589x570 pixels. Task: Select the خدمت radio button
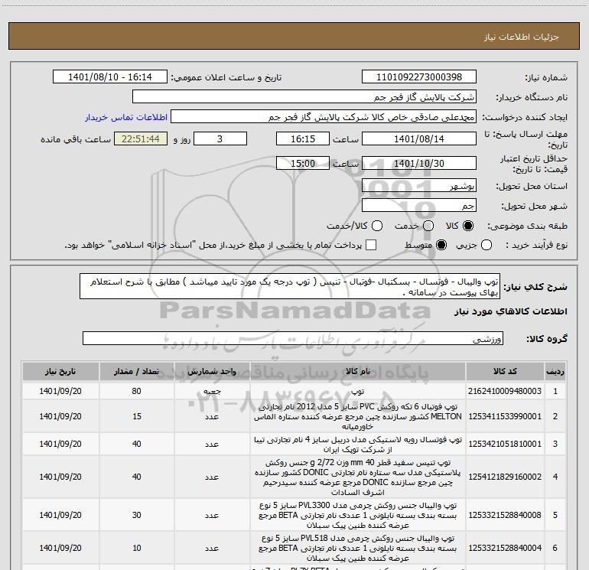tap(428, 226)
